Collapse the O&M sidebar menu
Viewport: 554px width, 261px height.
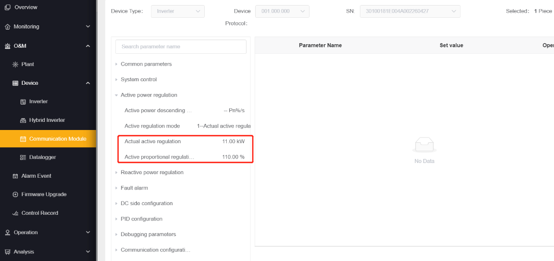click(x=88, y=46)
